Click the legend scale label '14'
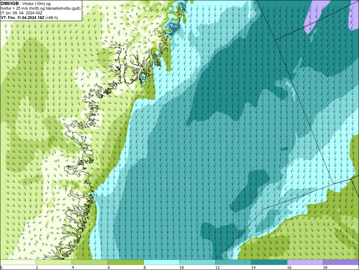This screenshot has height=270, width=359. pos(253,267)
